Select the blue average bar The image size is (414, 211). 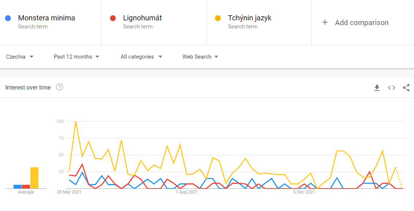(18, 187)
